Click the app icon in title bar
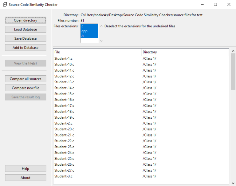 tap(5, 5)
